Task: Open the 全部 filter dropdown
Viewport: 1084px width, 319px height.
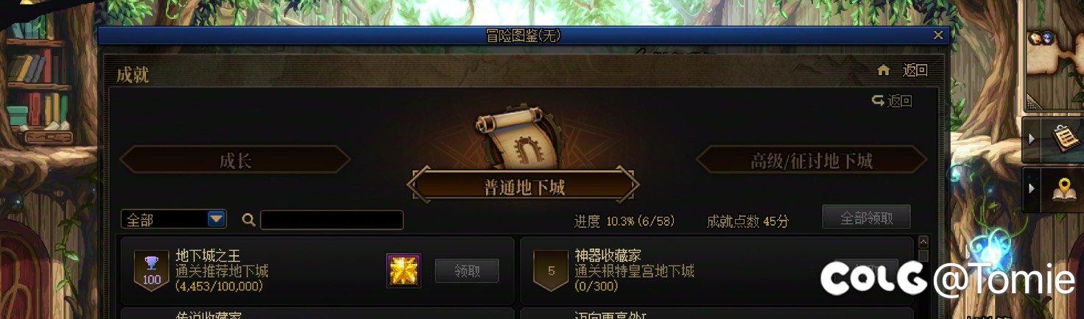Action: click(216, 219)
